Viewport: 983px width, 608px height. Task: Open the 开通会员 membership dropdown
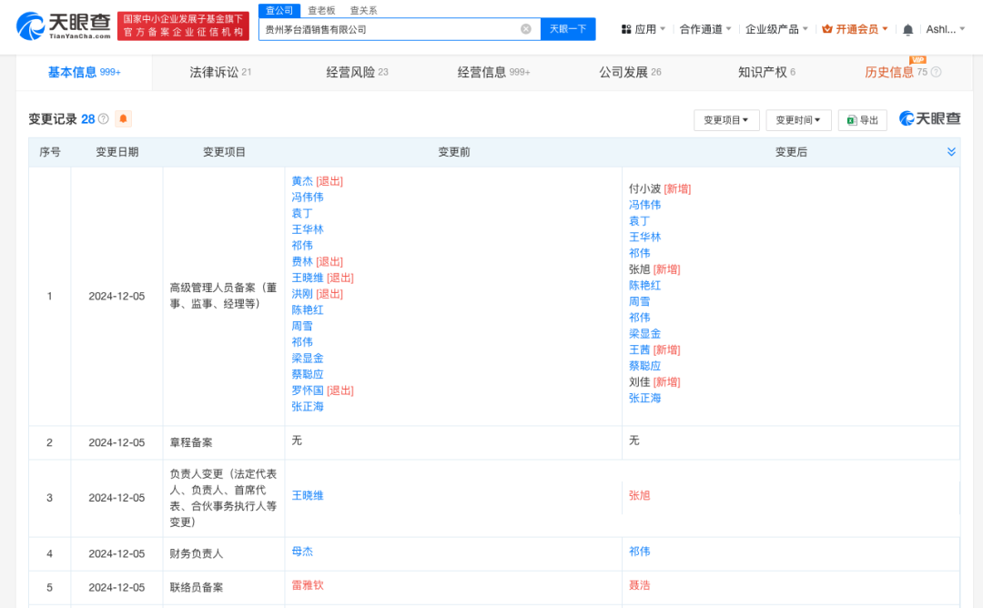pyautogui.click(x=855, y=29)
